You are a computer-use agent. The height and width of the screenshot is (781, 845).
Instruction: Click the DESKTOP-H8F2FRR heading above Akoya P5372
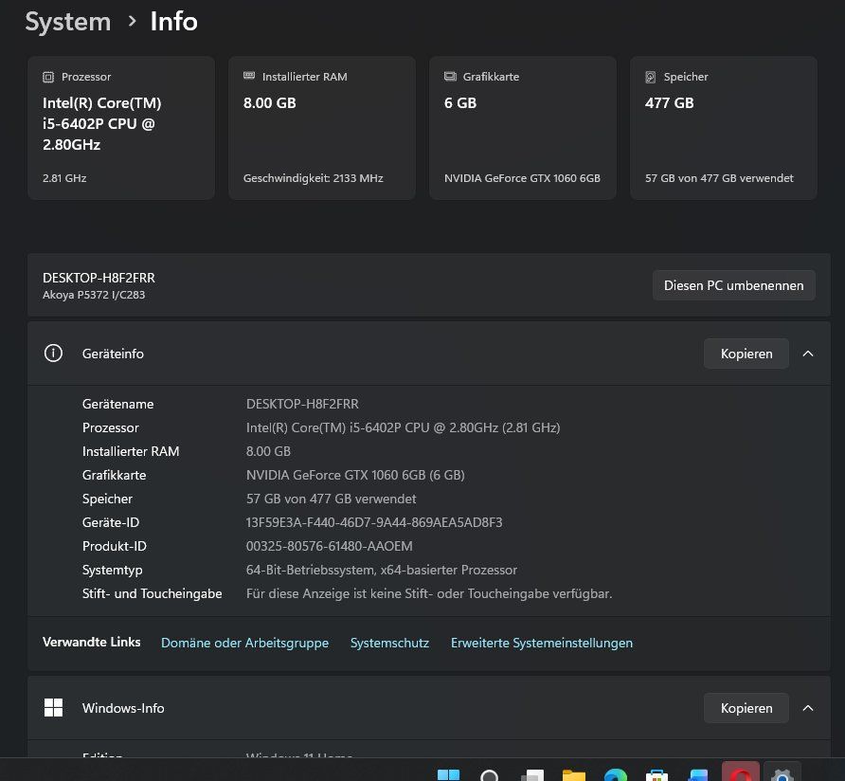point(99,278)
